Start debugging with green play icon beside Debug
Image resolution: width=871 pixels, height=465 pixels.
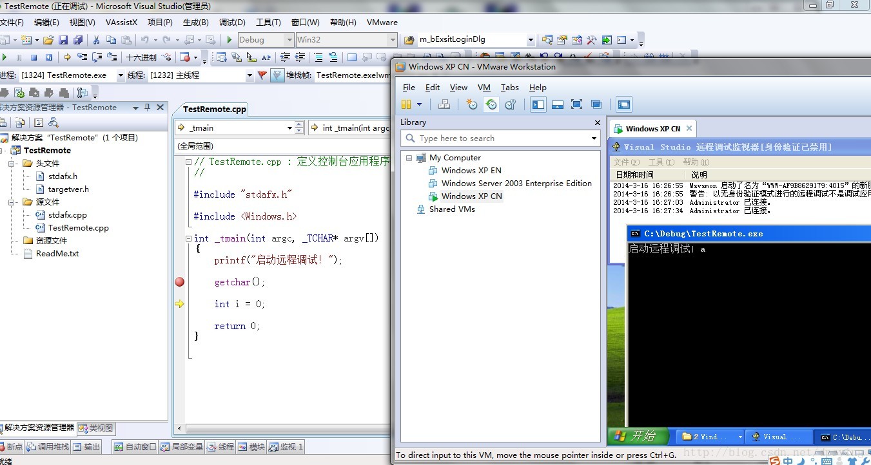point(230,40)
